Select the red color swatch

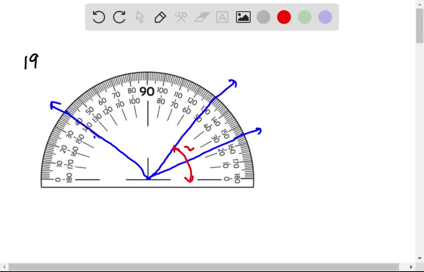click(284, 17)
